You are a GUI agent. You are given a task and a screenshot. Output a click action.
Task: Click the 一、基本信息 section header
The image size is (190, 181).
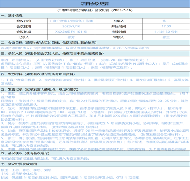point(95,16)
